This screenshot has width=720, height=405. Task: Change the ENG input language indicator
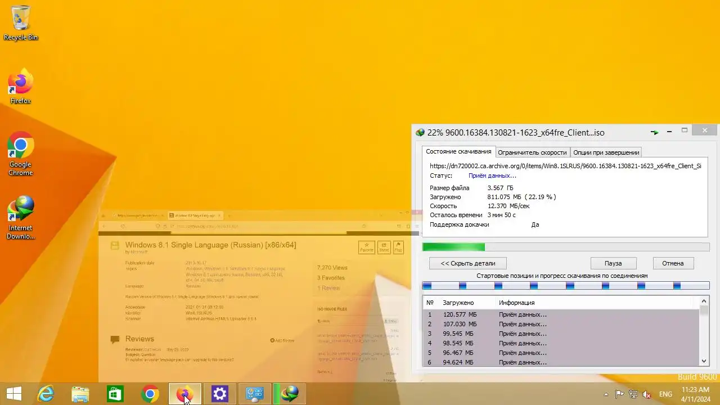pyautogui.click(x=665, y=394)
